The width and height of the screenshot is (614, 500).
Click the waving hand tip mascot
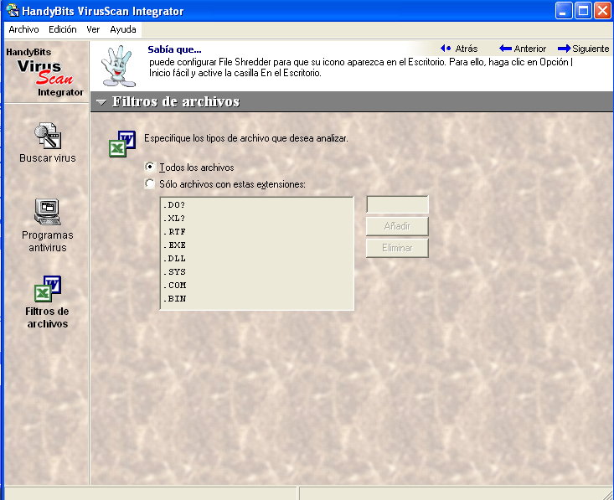point(118,66)
